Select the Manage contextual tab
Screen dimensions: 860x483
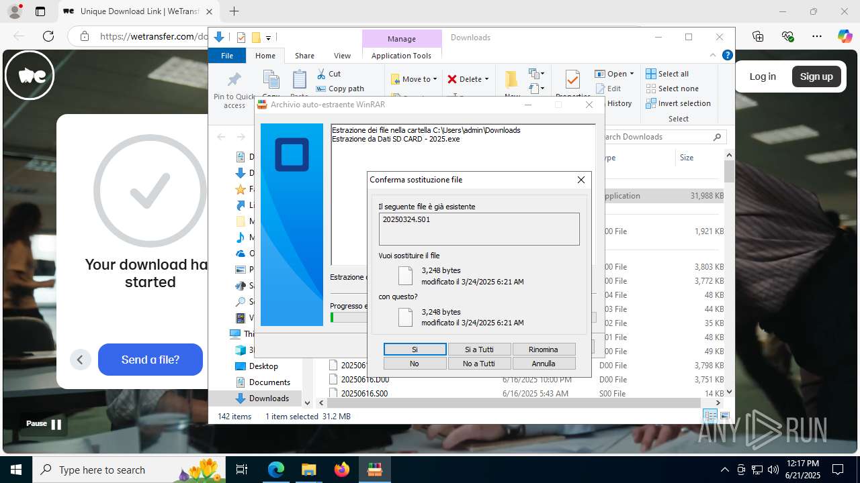[402, 38]
